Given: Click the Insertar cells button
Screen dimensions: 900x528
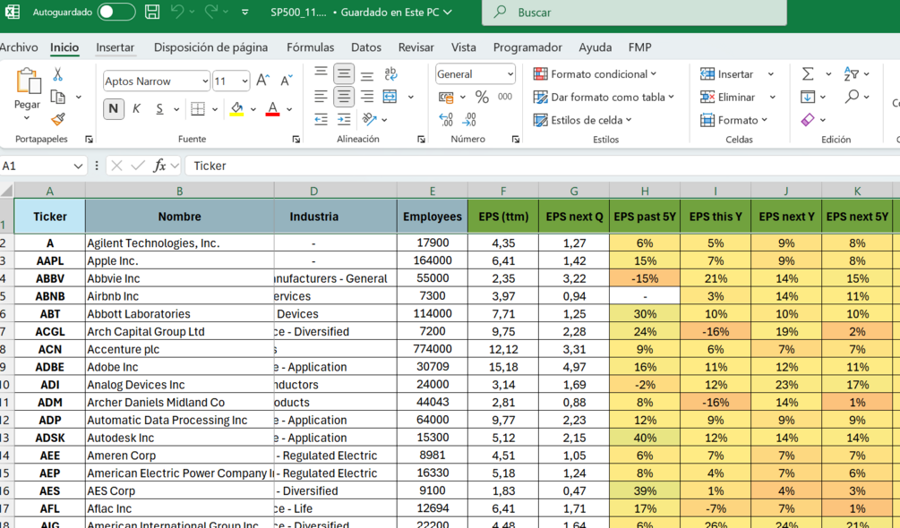Looking at the screenshot, I should tap(727, 74).
